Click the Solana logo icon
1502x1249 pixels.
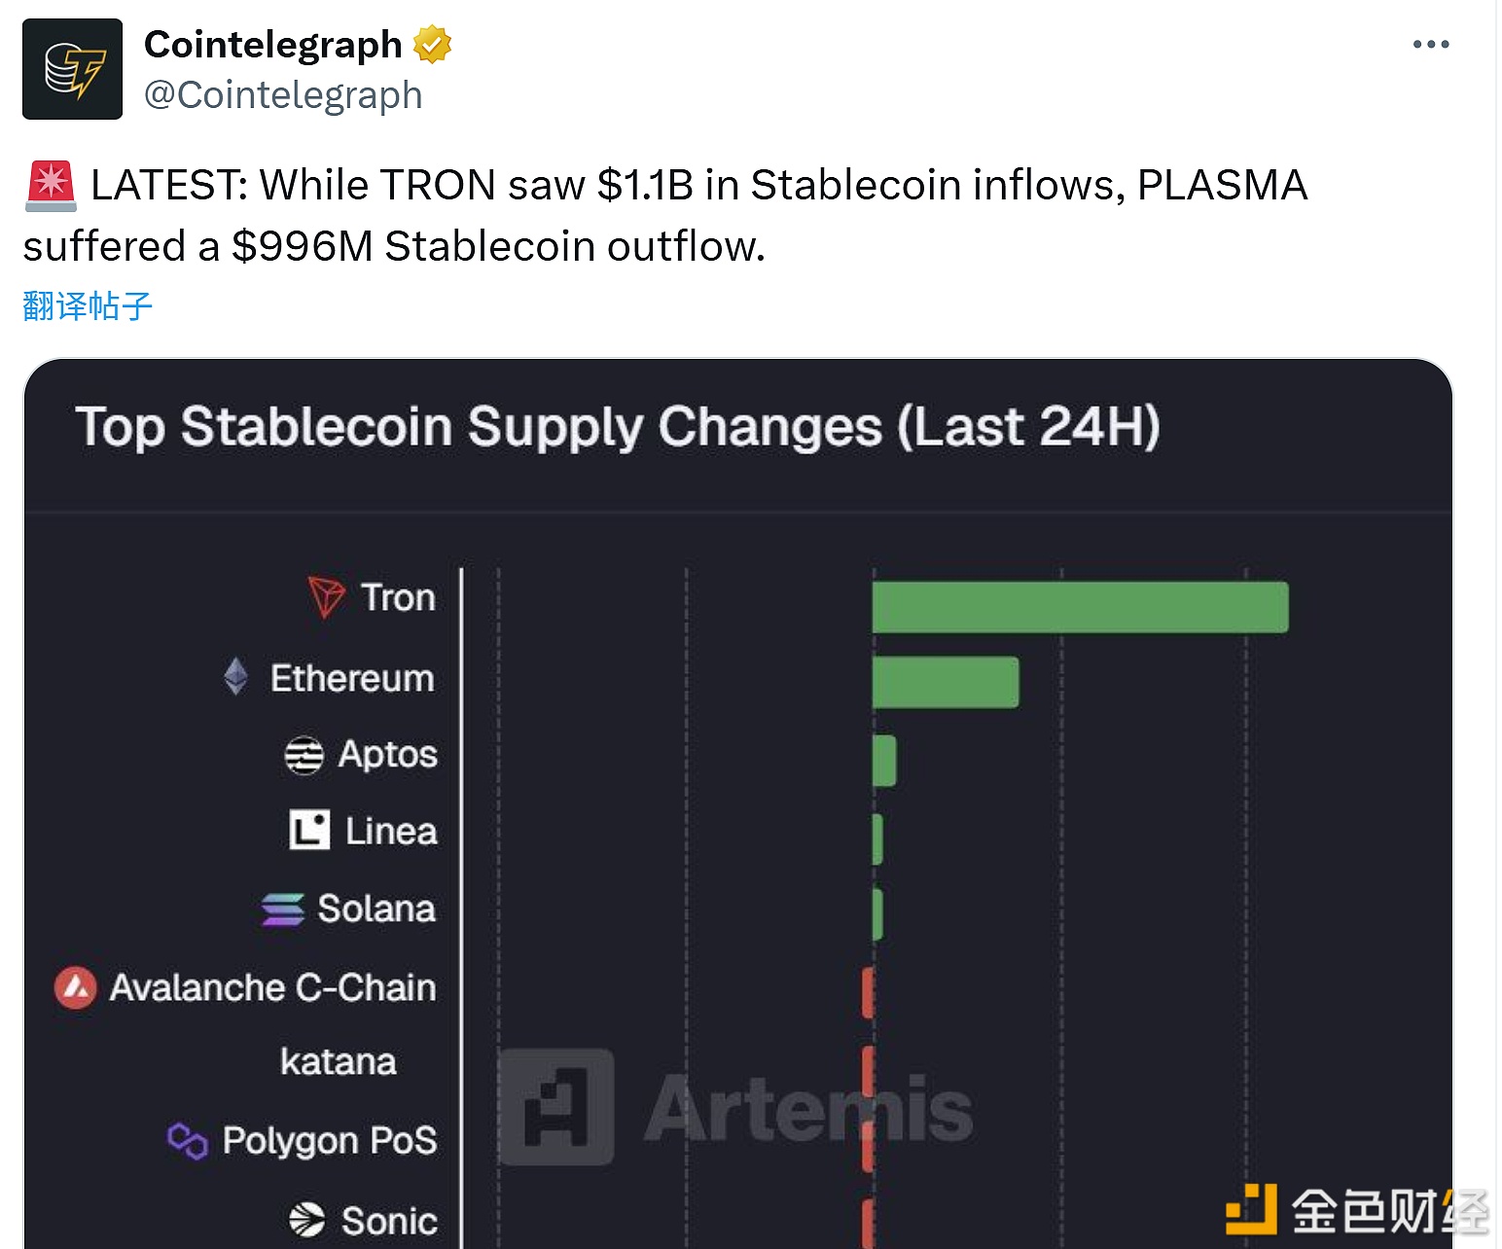click(x=283, y=910)
